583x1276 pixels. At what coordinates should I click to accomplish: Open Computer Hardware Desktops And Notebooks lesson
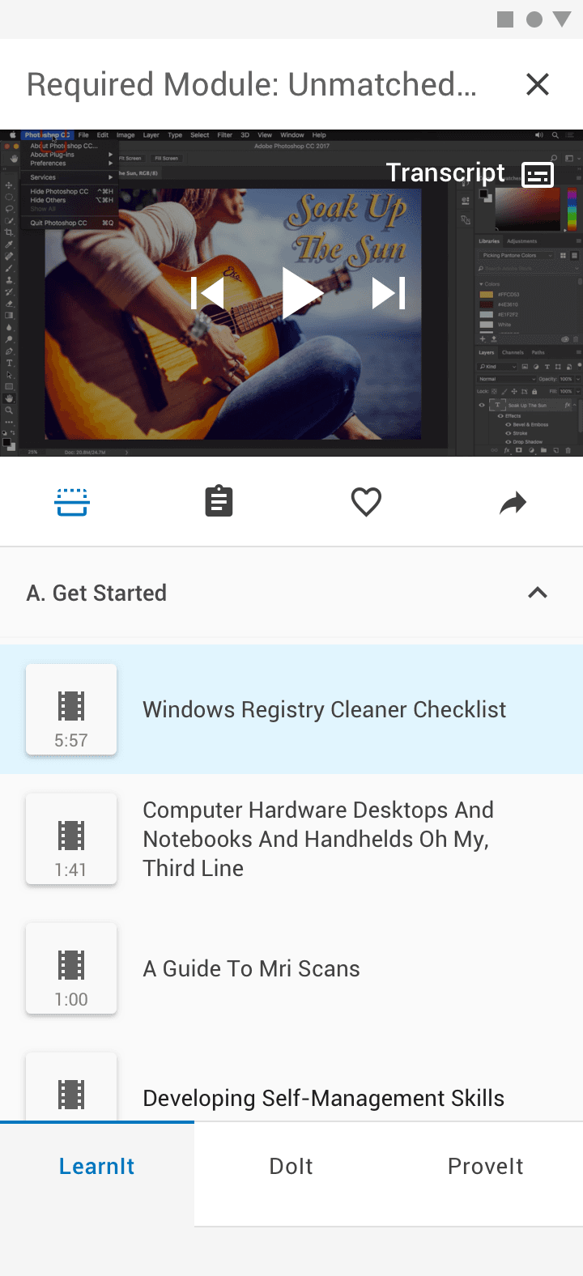click(291, 839)
